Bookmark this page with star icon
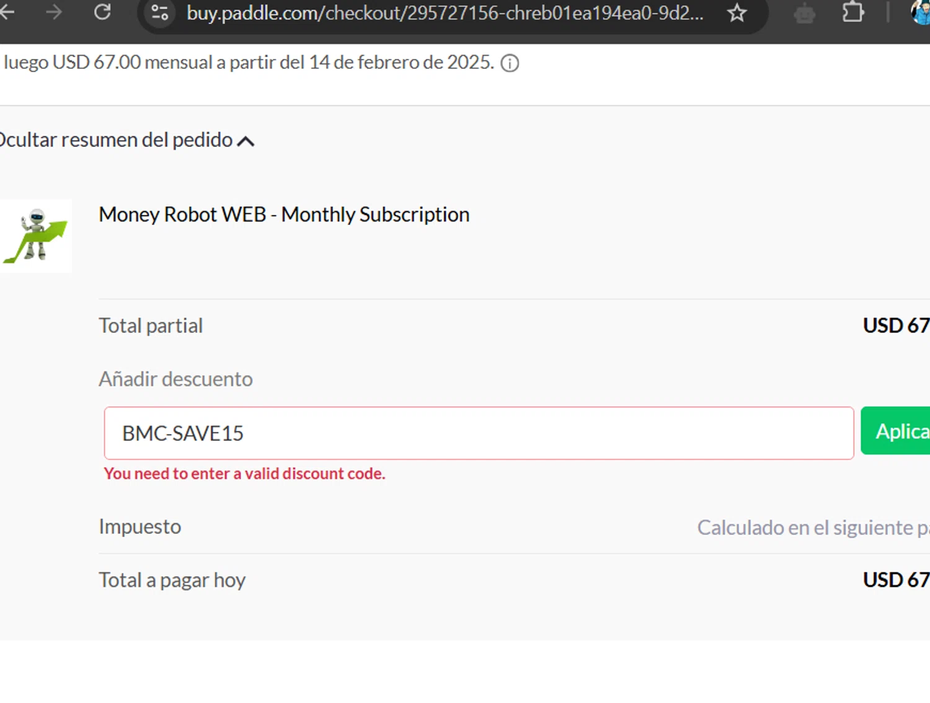930x703 pixels. pyautogui.click(x=737, y=12)
